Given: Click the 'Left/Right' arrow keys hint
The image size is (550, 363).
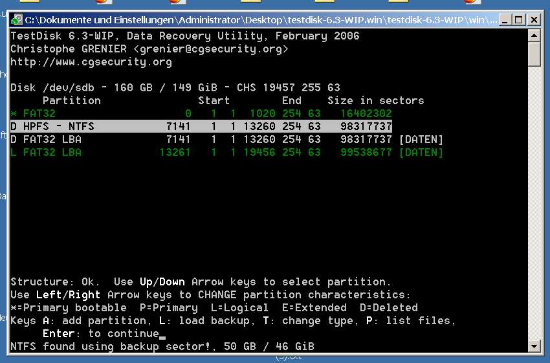Looking at the screenshot, I should tap(68, 294).
